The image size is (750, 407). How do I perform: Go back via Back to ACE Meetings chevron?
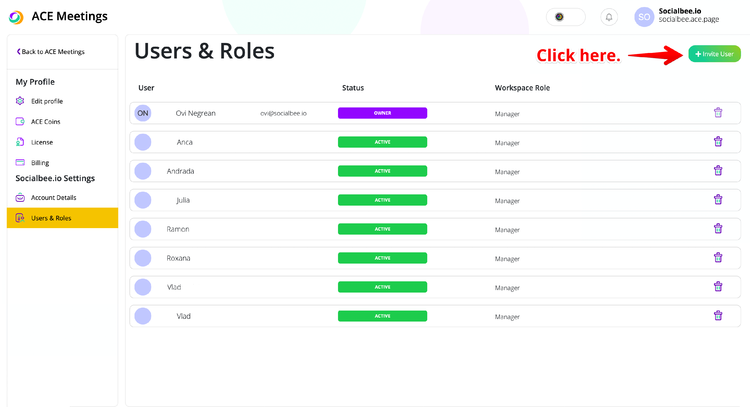click(x=19, y=51)
